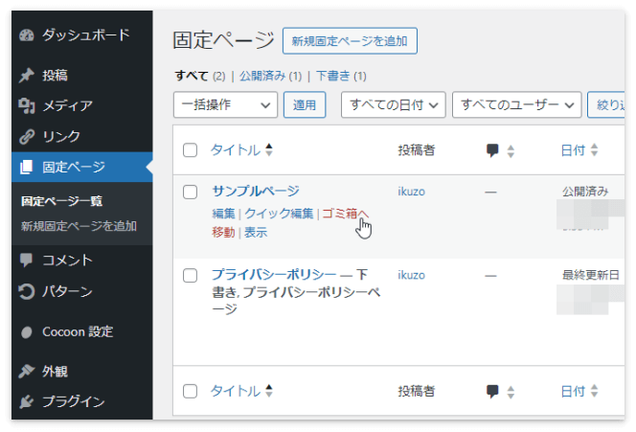Open Cocoon 設定 in the sidebar

coord(82,332)
